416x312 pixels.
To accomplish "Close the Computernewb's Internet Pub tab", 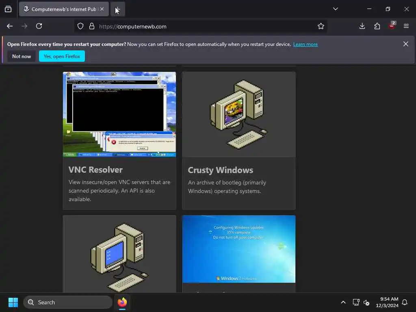I will [102, 9].
